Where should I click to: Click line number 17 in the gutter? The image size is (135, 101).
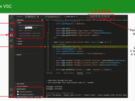coord(48,49)
